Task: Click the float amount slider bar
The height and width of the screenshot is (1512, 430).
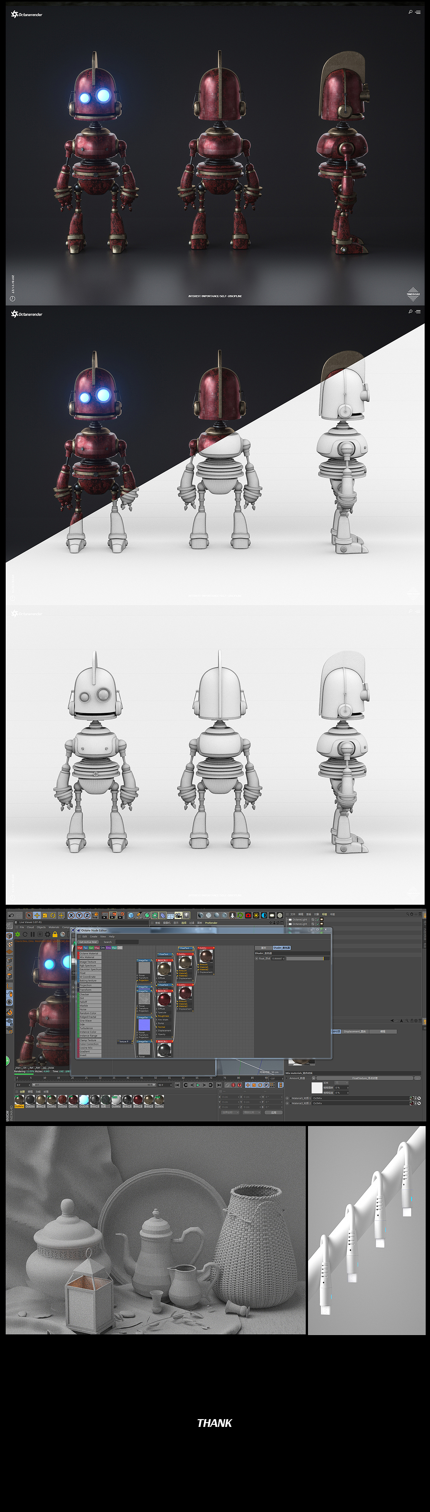Action: pyautogui.click(x=308, y=959)
